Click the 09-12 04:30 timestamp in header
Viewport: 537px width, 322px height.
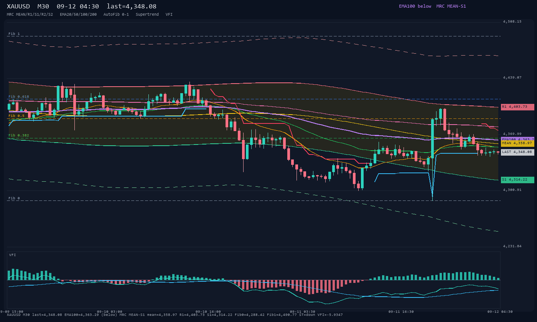point(78,7)
